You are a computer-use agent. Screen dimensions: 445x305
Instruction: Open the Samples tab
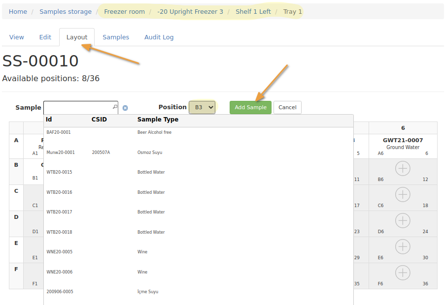[116, 37]
